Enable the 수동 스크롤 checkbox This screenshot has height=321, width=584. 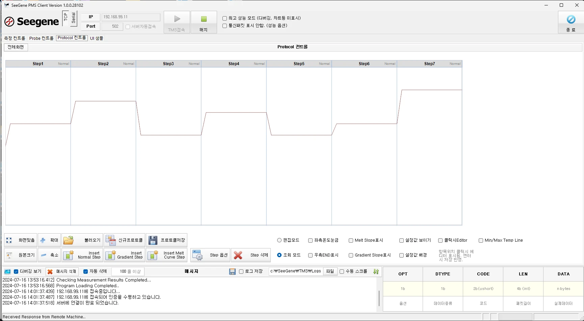point(342,271)
